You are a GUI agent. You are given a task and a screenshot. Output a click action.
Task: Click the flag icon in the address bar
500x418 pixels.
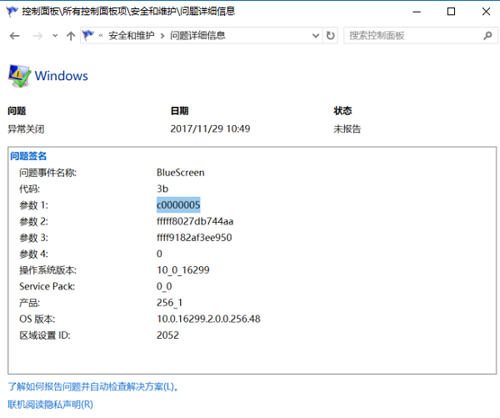point(88,35)
